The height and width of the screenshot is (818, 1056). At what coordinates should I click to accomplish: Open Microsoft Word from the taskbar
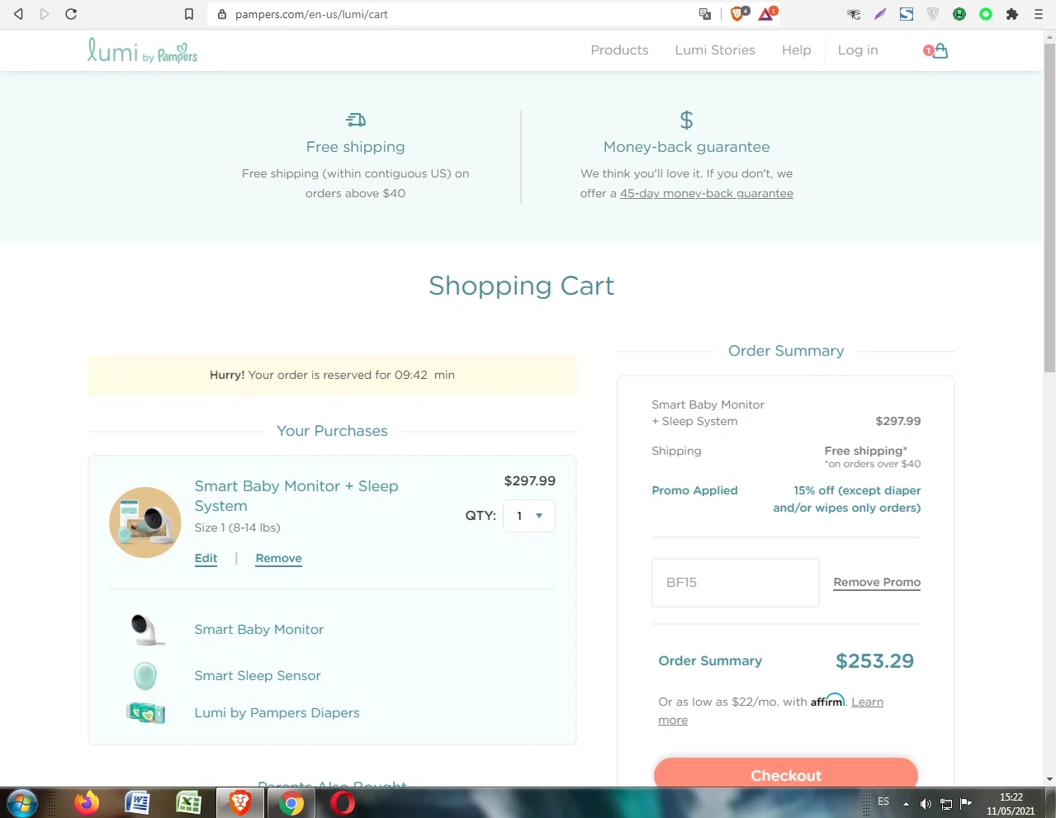tap(137, 802)
